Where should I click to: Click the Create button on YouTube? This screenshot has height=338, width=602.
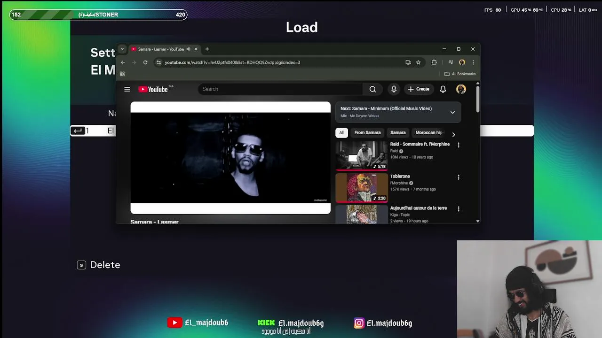[x=419, y=89]
